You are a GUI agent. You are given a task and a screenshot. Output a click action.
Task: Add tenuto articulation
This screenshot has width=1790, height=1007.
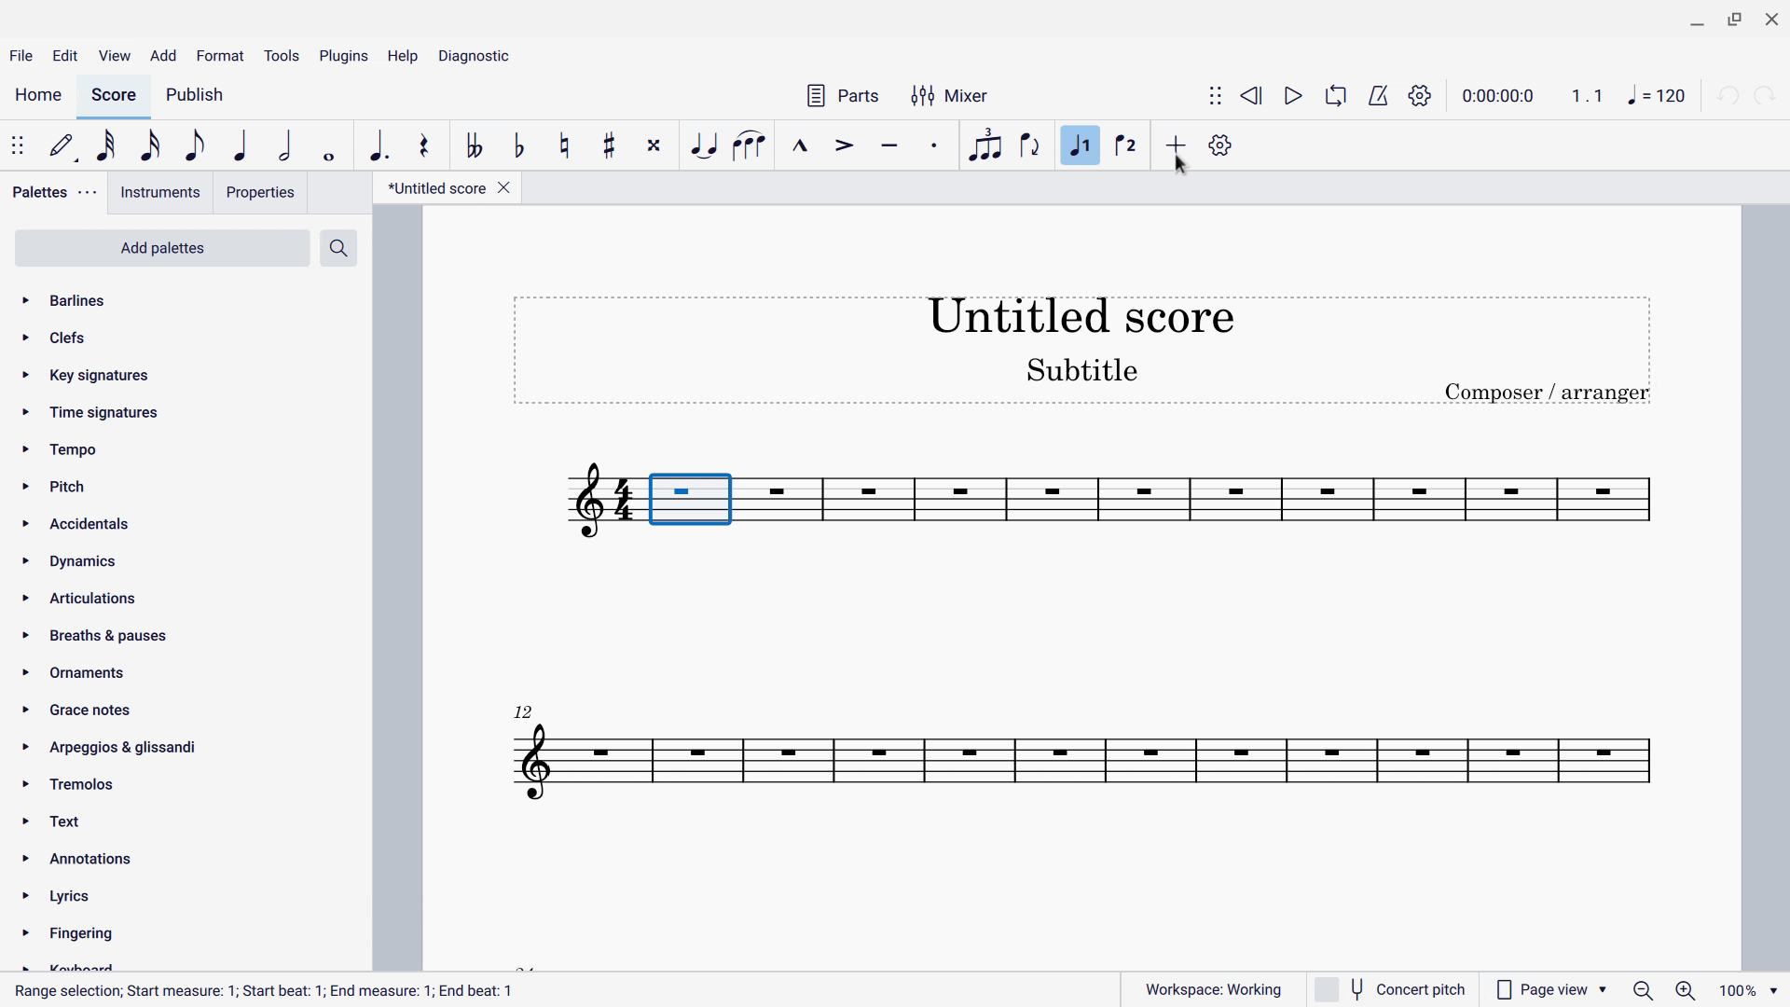coord(890,146)
